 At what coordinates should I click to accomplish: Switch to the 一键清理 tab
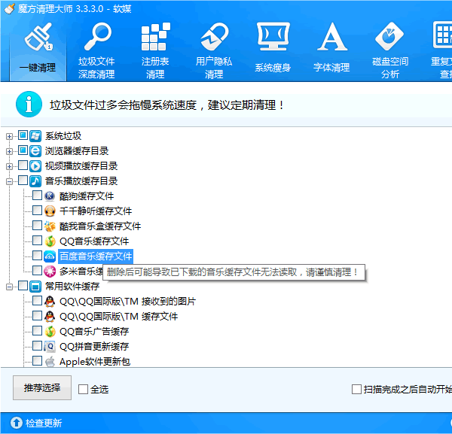click(38, 49)
